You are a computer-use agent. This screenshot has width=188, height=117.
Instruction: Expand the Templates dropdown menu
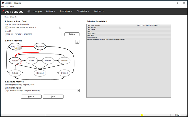pyautogui.click(x=83, y=11)
